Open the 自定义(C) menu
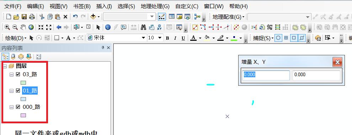Viewport: 352px width, 135px height. click(x=187, y=6)
